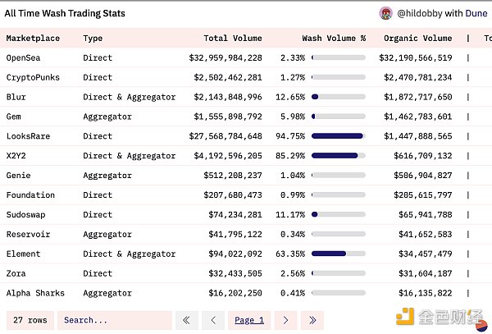Go to the previous page arrow
Image resolution: width=492 pixels, height=334 pixels.
213,320
